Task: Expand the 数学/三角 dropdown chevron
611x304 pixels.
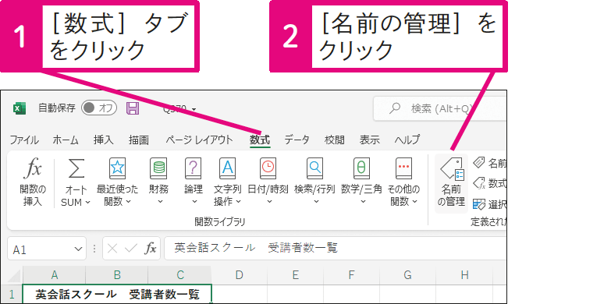Action: pos(362,202)
